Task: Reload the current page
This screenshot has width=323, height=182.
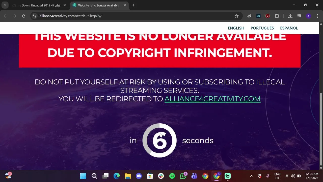Action: pos(24,16)
